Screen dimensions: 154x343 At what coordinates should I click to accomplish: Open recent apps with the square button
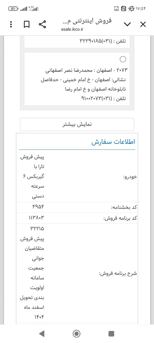click(x=111, y=334)
